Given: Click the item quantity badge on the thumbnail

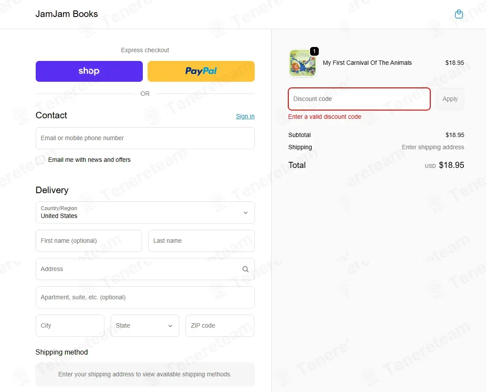Looking at the screenshot, I should (314, 51).
